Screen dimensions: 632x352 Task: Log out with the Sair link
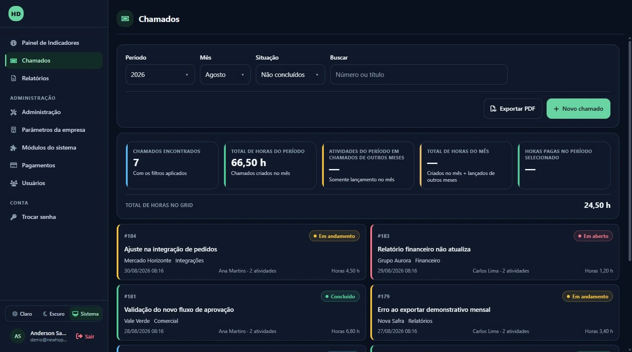click(x=85, y=336)
